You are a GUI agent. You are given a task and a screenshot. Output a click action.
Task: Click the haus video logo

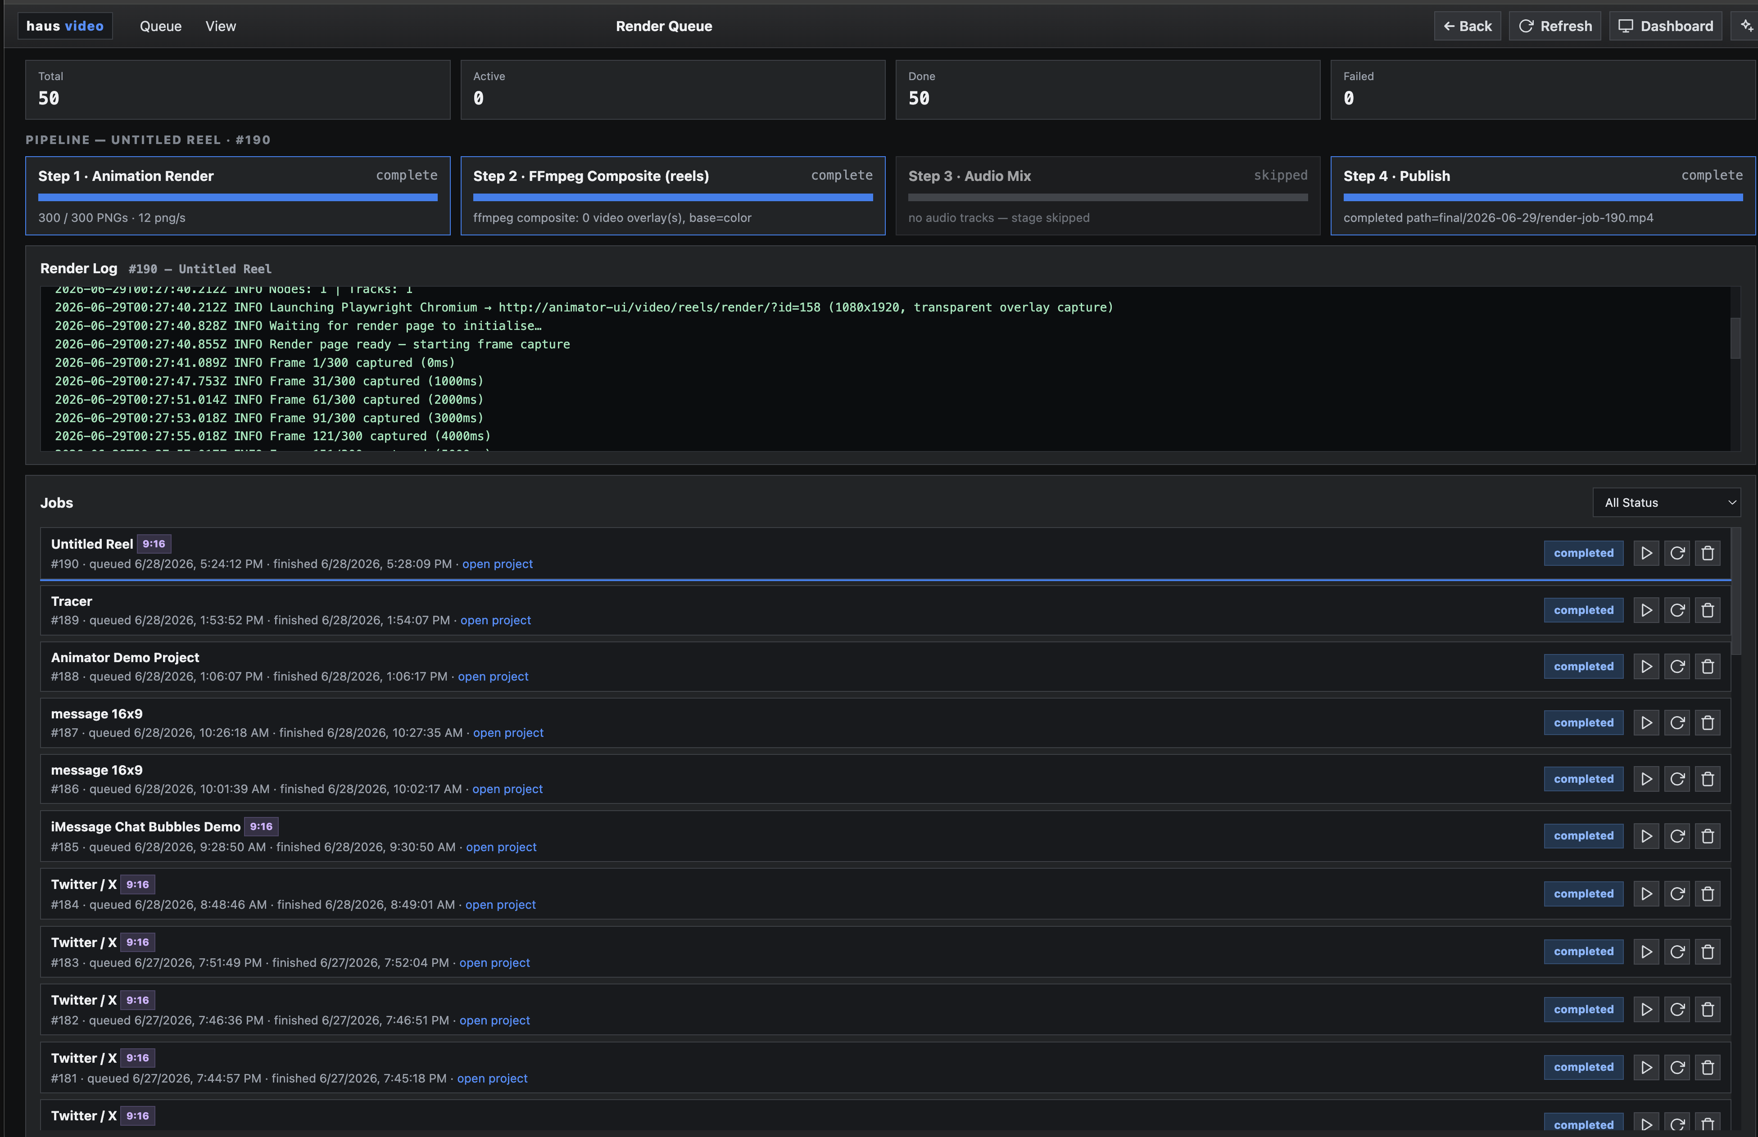pyautogui.click(x=65, y=26)
